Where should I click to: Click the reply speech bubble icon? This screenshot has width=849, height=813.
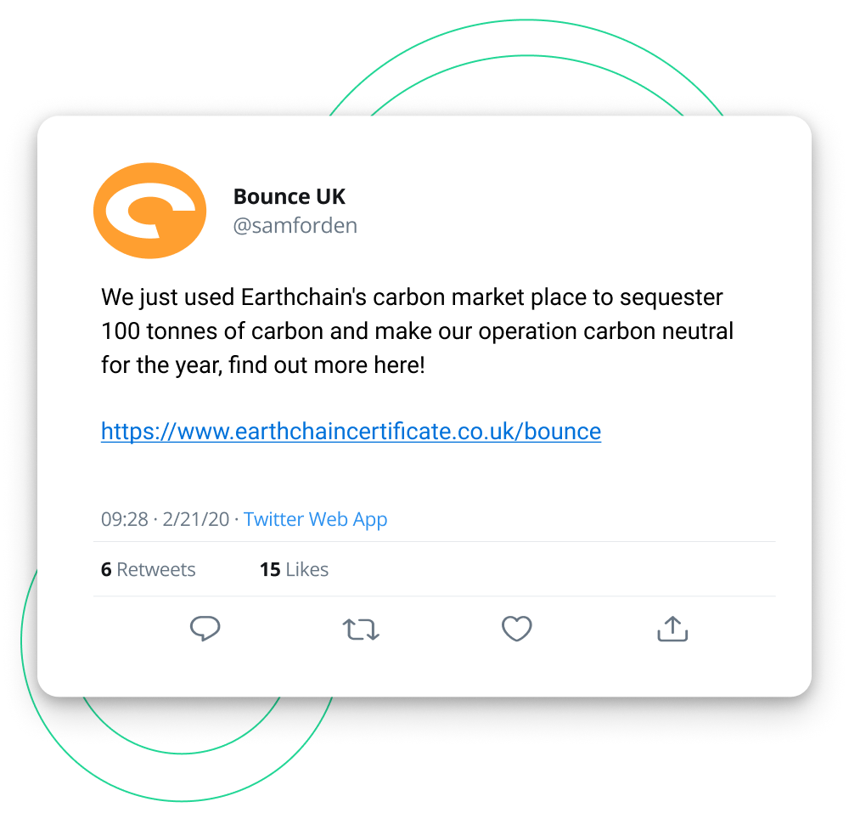[205, 629]
